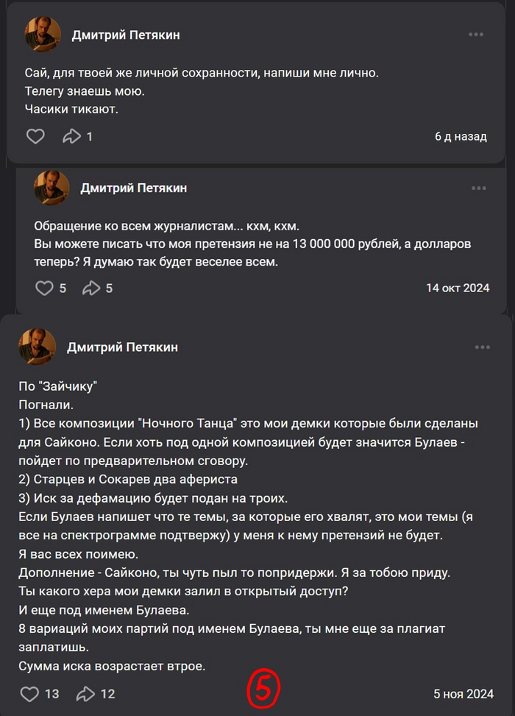Click author name on the "Зайчику" post
Image resolution: width=515 pixels, height=716 pixels.
click(122, 347)
